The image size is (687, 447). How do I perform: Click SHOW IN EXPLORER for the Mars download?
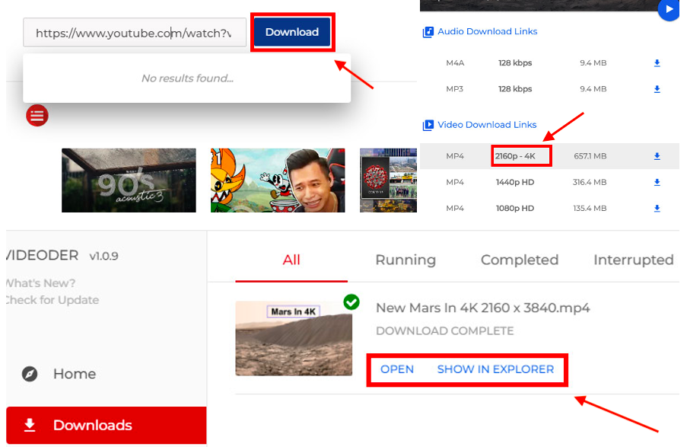[495, 369]
